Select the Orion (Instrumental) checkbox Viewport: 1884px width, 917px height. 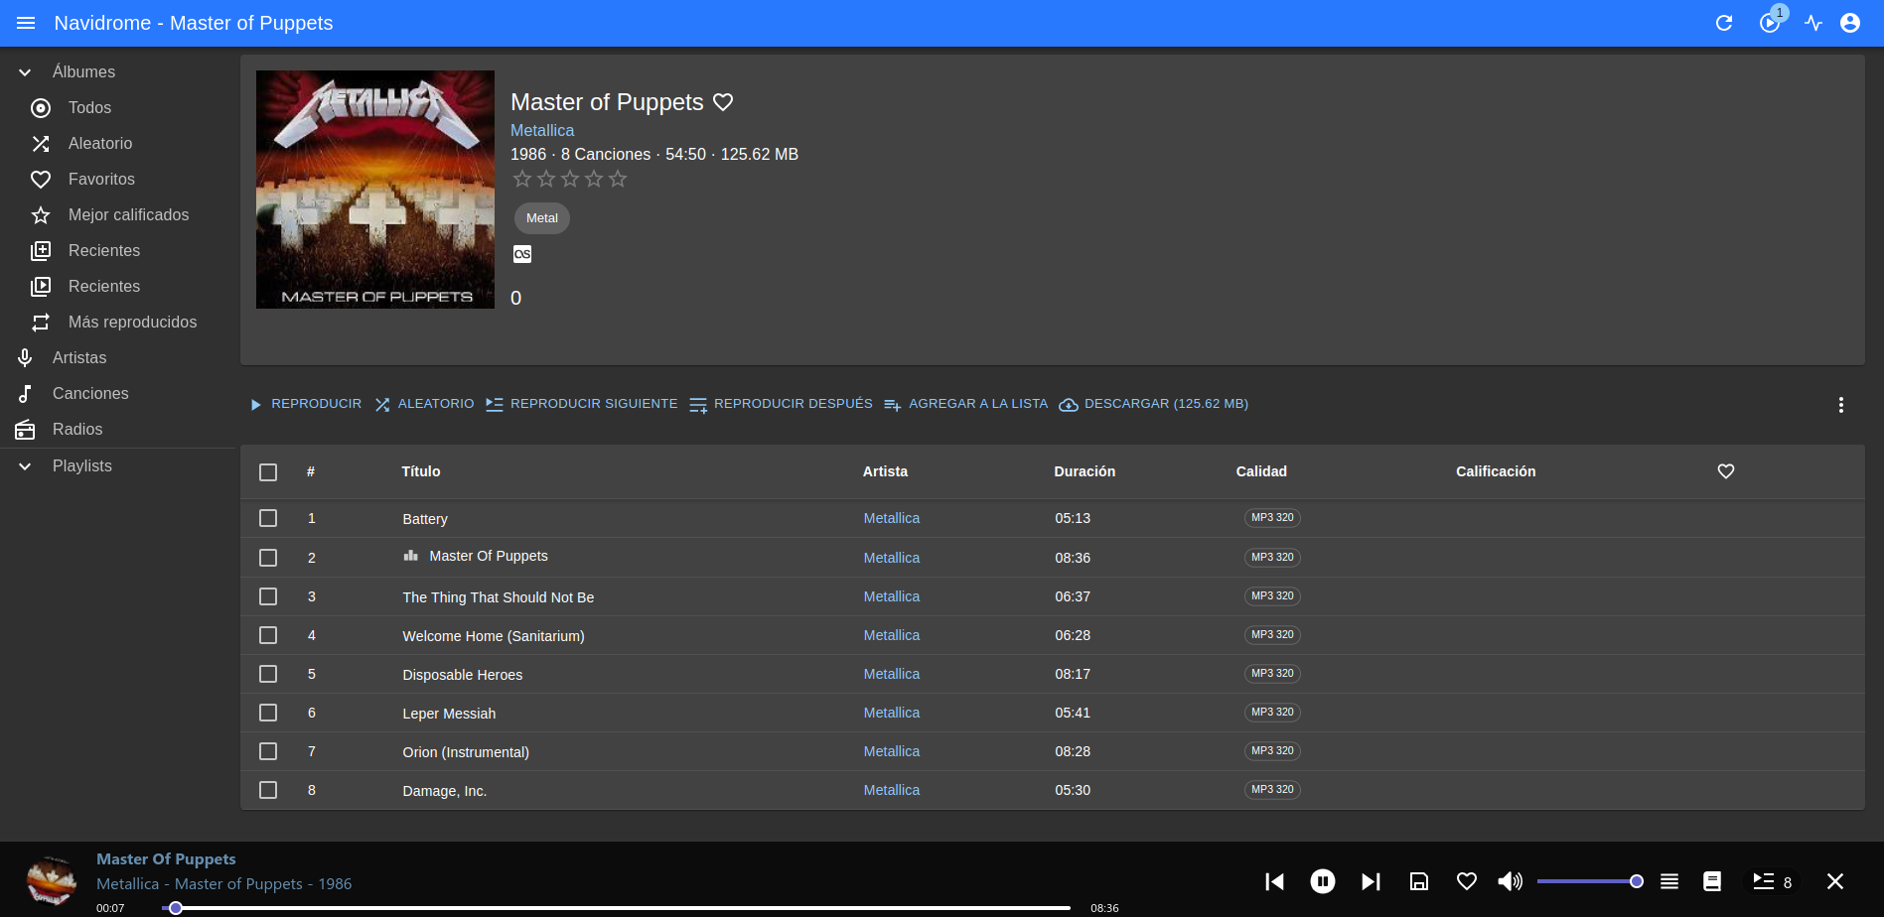point(268,751)
